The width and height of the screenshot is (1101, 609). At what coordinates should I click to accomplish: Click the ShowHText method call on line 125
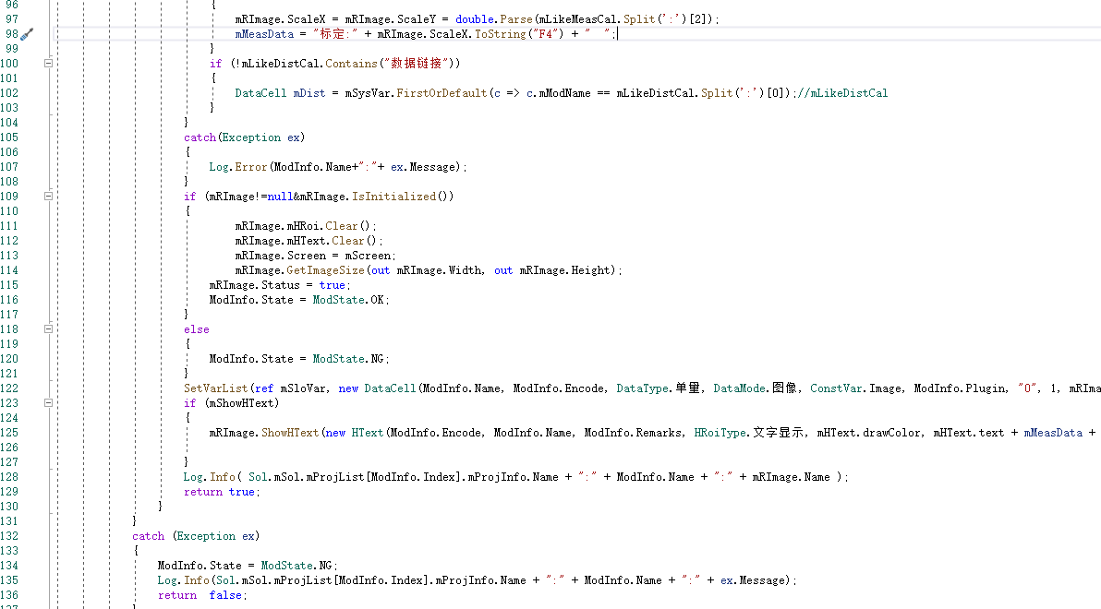point(290,433)
